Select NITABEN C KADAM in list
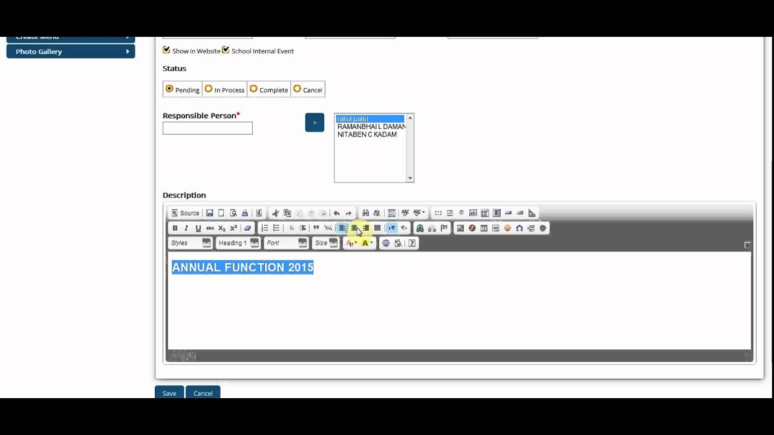The height and width of the screenshot is (435, 774). (367, 135)
